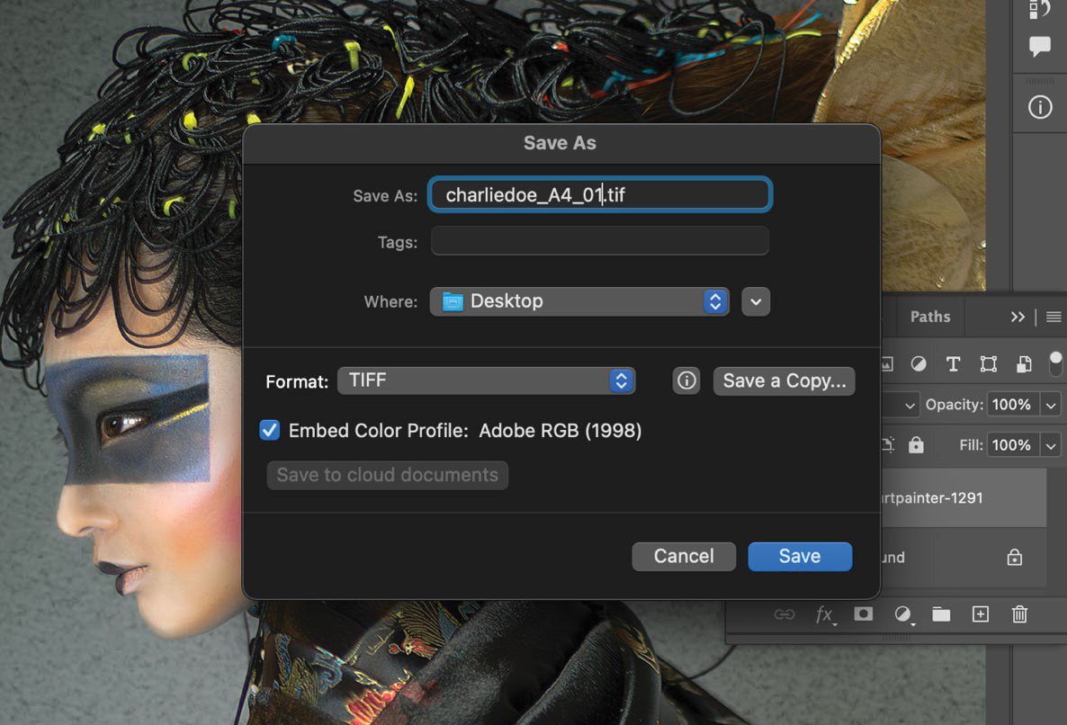This screenshot has height=725, width=1067.
Task: Filter layers by type with the T icon
Action: (x=953, y=363)
